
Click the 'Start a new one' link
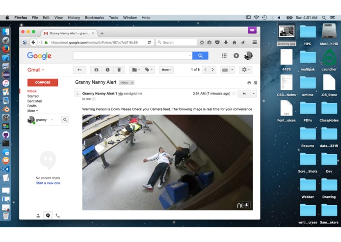click(x=48, y=183)
